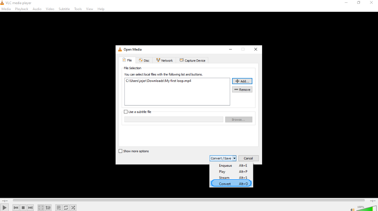Click the Play button in VLC controls
Screen dimensions: 378x211
[5, 208]
